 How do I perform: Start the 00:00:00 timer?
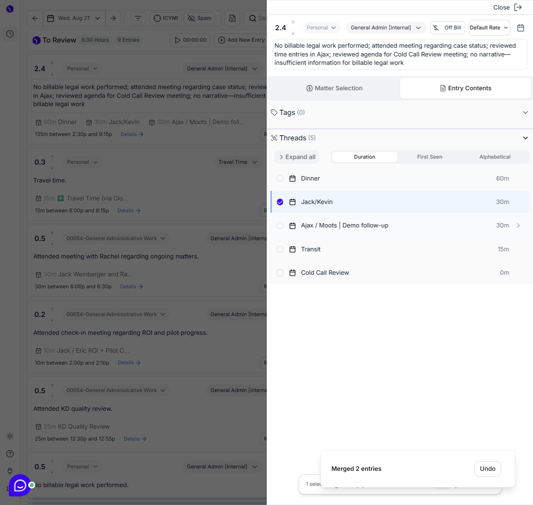190,40
